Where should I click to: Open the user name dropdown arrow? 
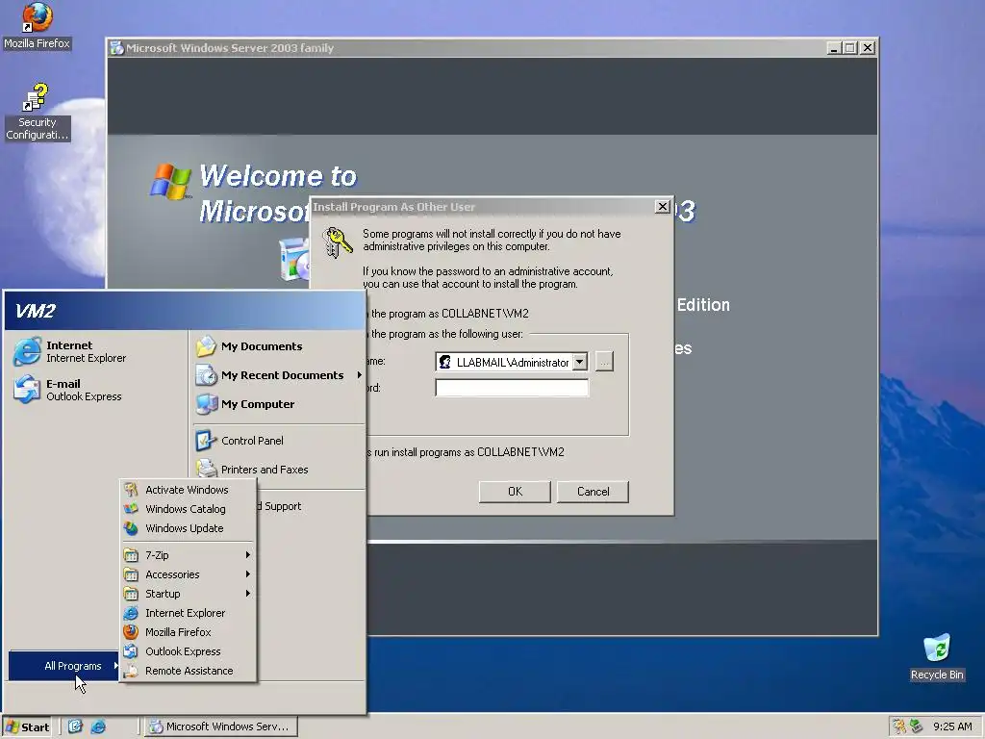pyautogui.click(x=580, y=362)
